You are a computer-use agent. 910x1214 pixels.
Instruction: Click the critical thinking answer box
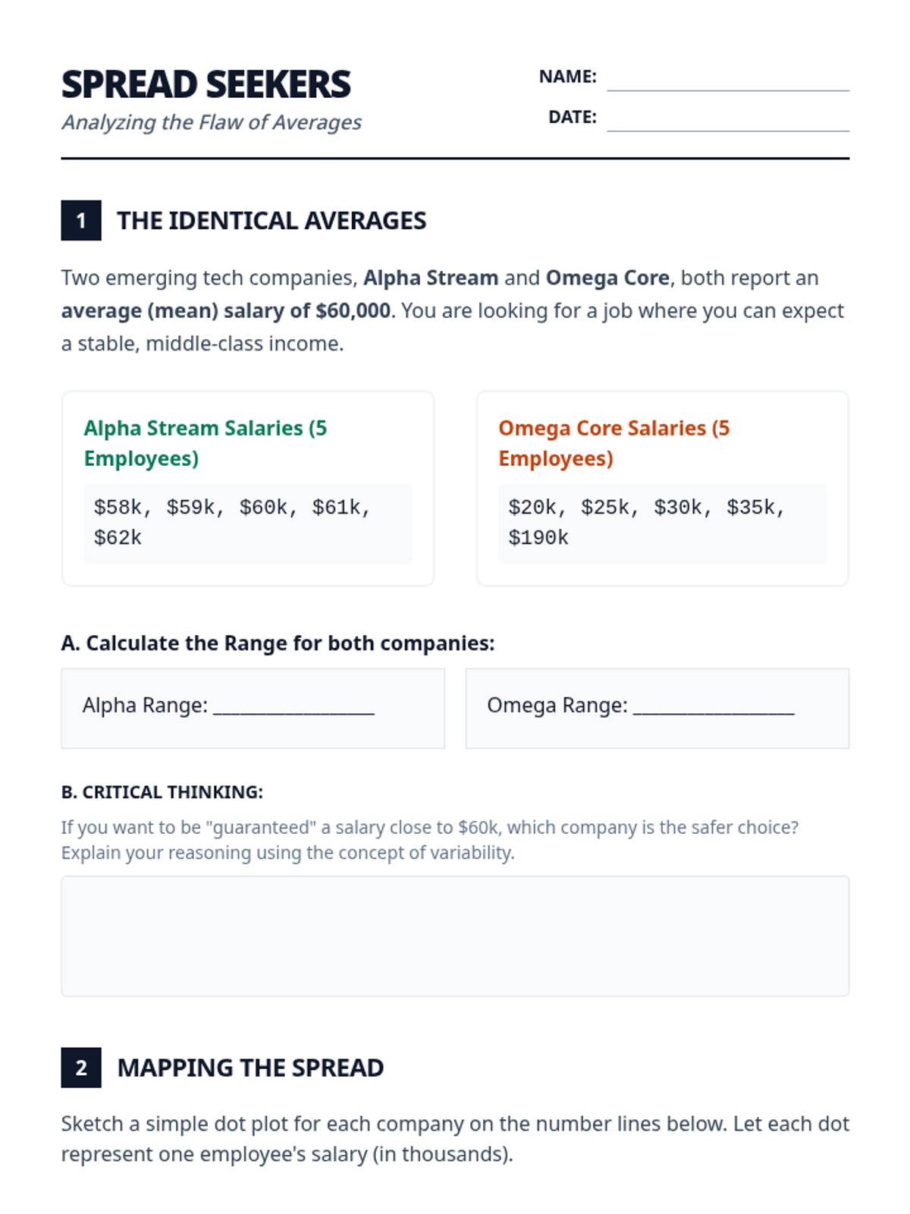click(455, 936)
